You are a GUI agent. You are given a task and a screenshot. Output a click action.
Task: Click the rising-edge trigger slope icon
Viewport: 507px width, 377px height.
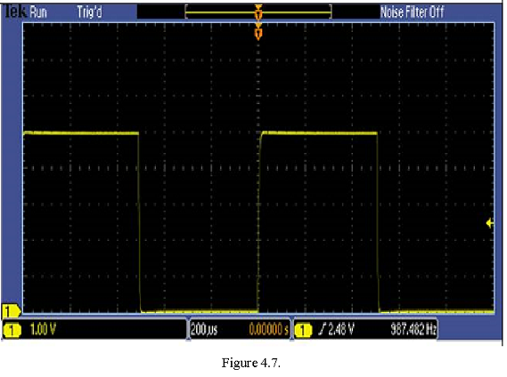click(x=322, y=330)
